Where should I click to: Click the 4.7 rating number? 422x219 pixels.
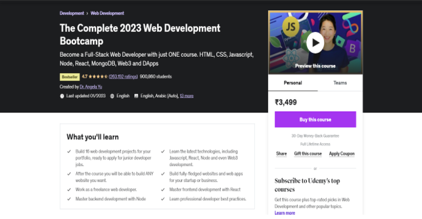[85, 77]
